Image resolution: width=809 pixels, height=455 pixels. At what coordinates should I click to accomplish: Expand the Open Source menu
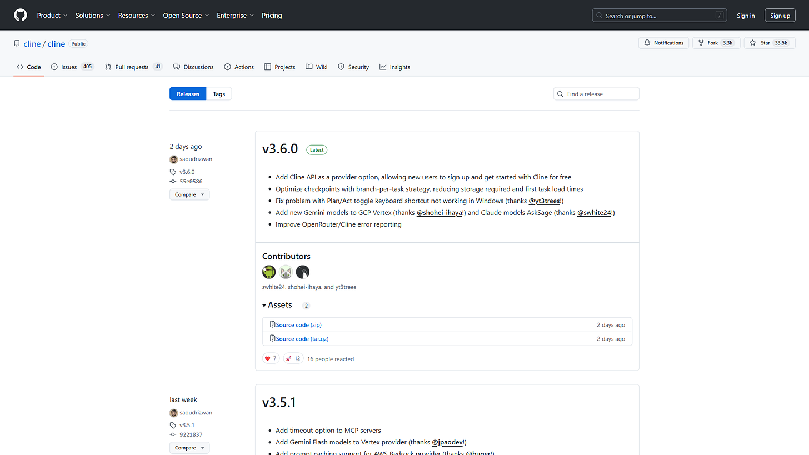[x=186, y=16]
